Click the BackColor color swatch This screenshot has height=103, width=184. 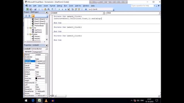click(x=36, y=61)
